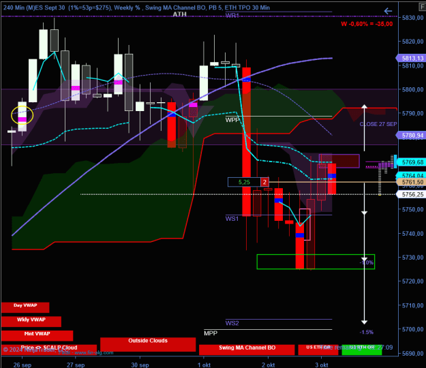Click the green rectangle zone outline
Viewport: 426px width, 368px height.
pos(316,262)
